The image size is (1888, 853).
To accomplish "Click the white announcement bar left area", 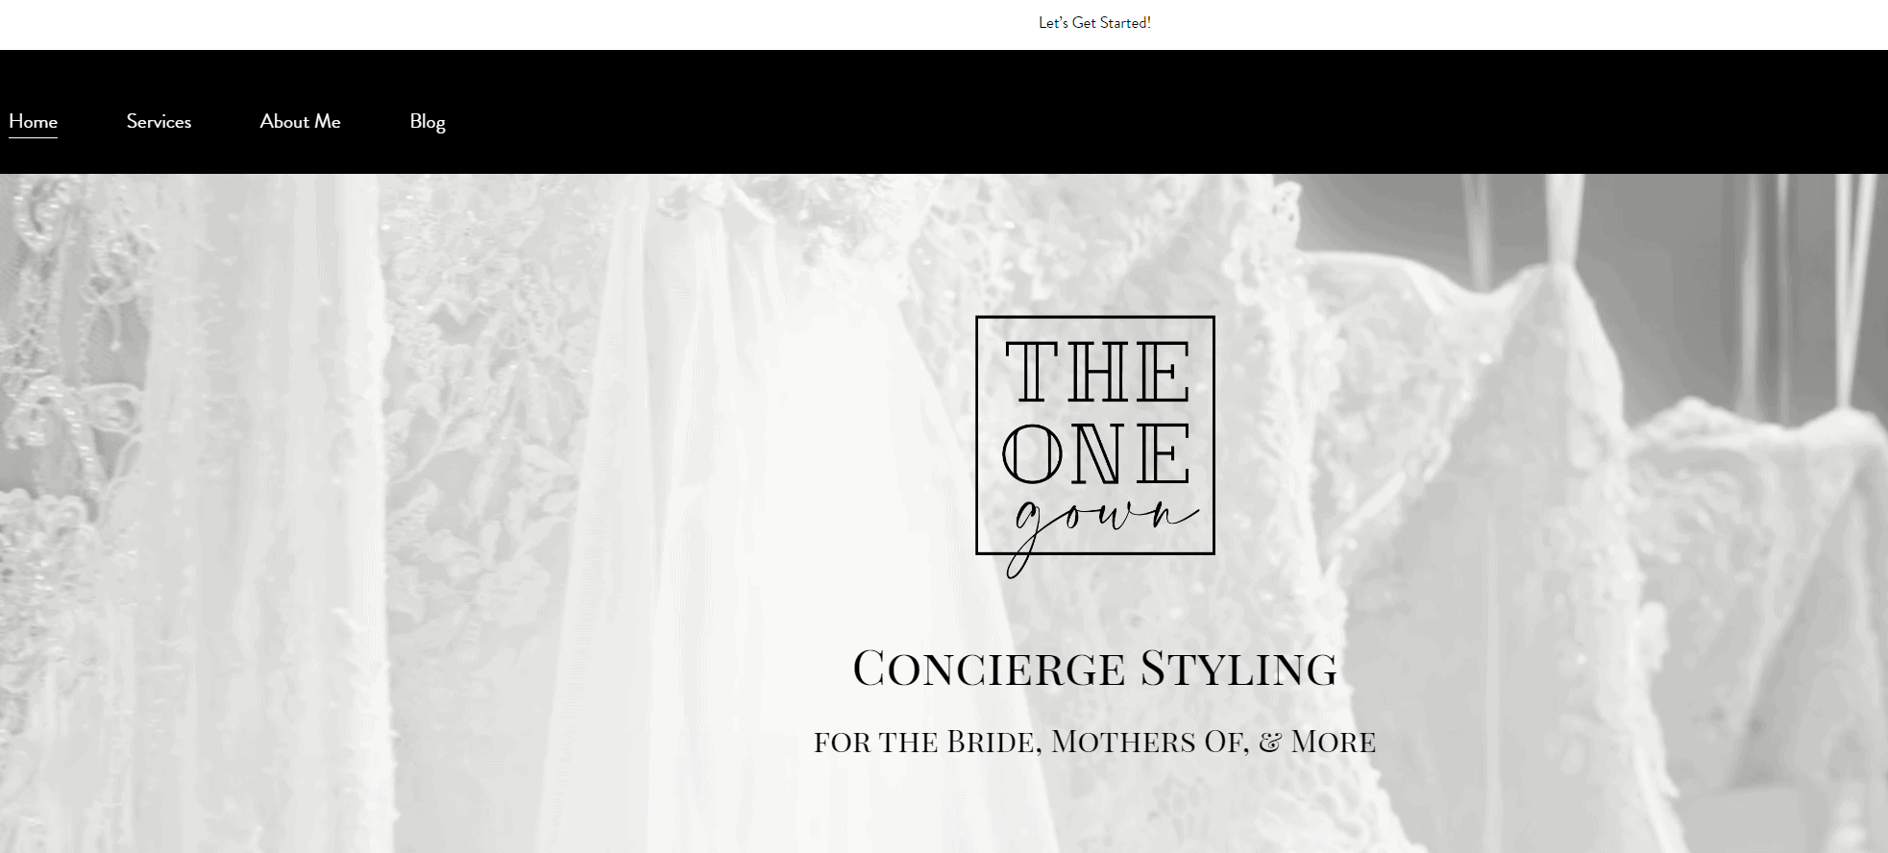I will (x=480, y=24).
